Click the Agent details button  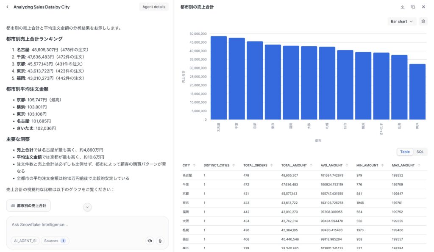(154, 7)
